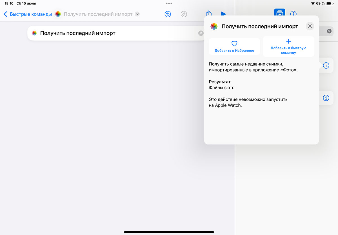Clear the search field in actions panel
The width and height of the screenshot is (338, 235).
329,31
